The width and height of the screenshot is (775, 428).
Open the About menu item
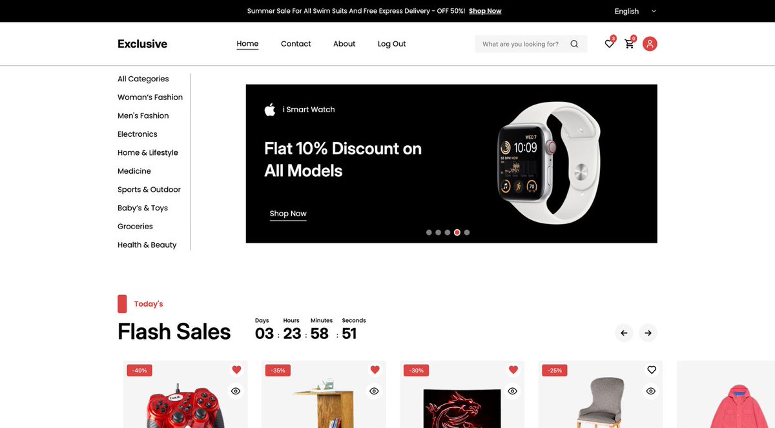tap(344, 44)
